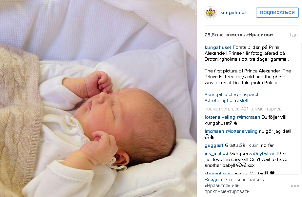This screenshot has width=302, height=197.
Task: Open lmcmaan commenter profile
Action: pos(214,131)
